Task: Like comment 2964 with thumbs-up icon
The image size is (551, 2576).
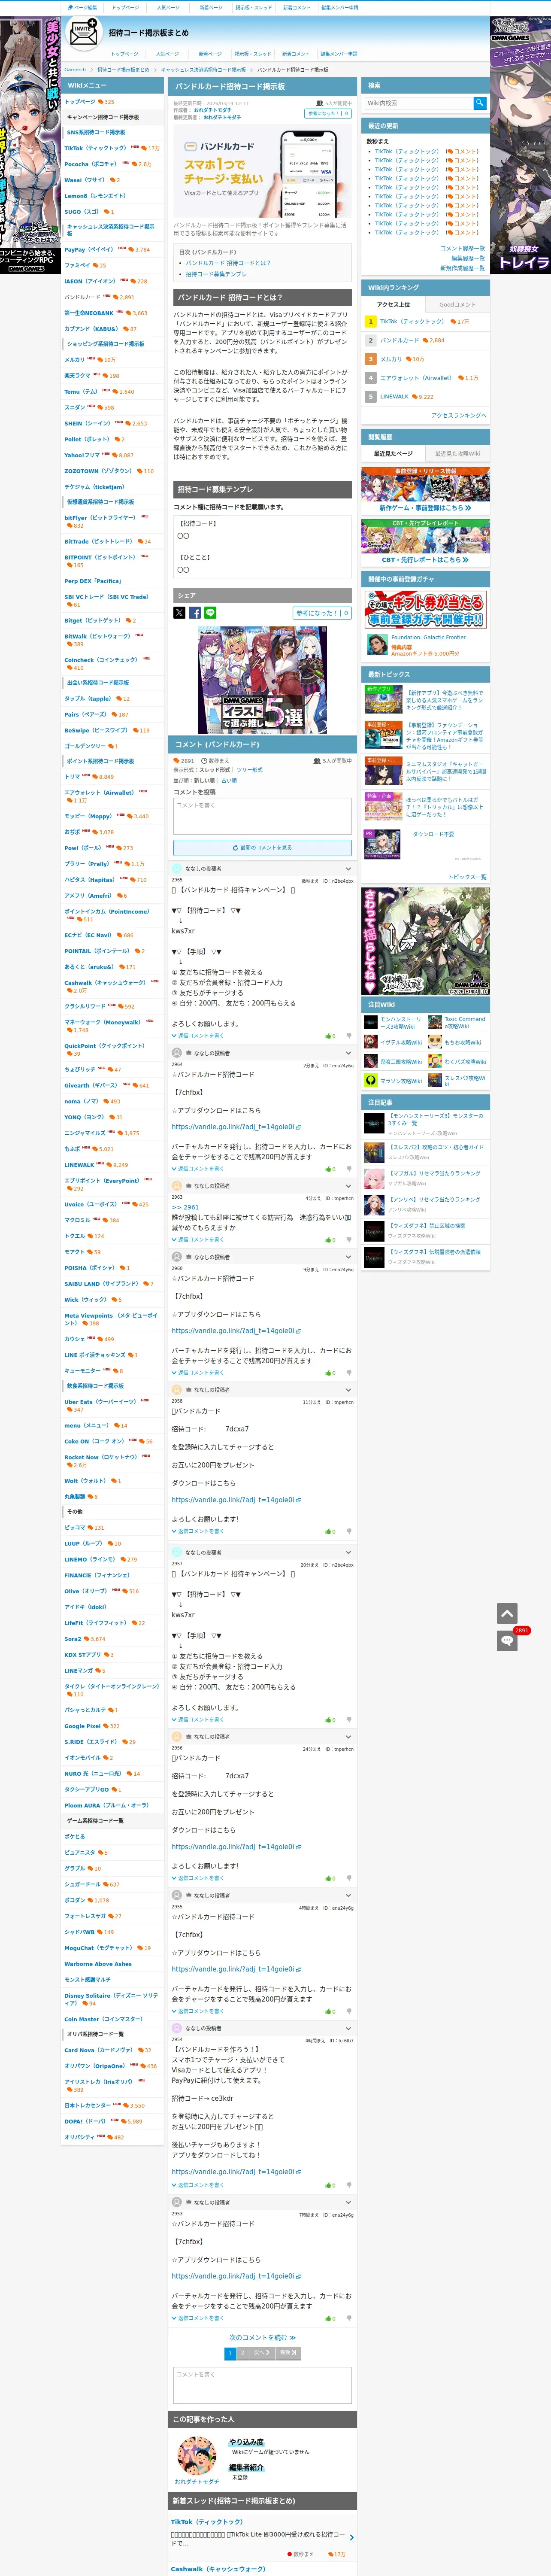Action: click(x=328, y=1169)
